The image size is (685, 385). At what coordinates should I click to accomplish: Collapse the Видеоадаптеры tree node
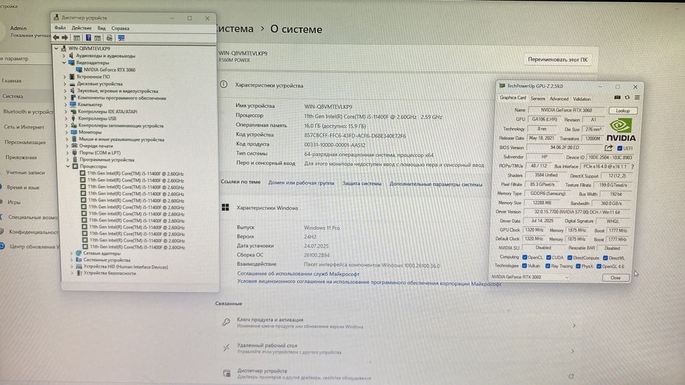click(64, 63)
